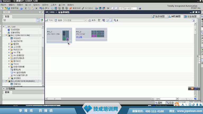Click the search in project field
The image size is (203, 114).
pyautogui.click(x=128, y=8)
